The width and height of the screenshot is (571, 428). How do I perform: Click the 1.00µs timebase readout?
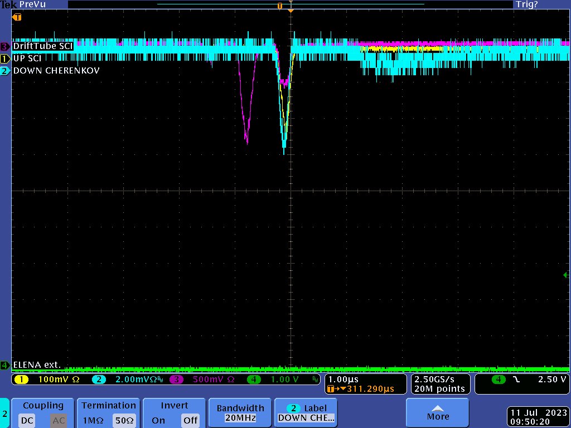(x=343, y=379)
